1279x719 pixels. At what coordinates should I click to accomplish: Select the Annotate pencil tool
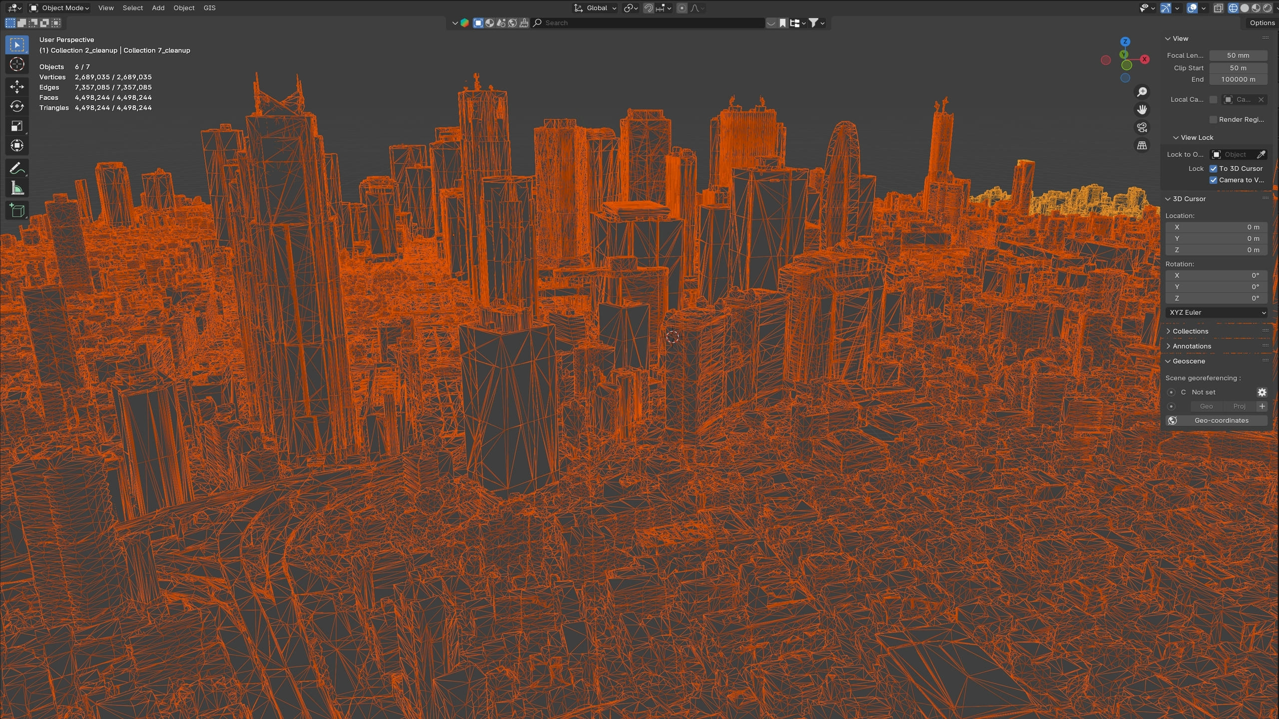click(x=17, y=168)
